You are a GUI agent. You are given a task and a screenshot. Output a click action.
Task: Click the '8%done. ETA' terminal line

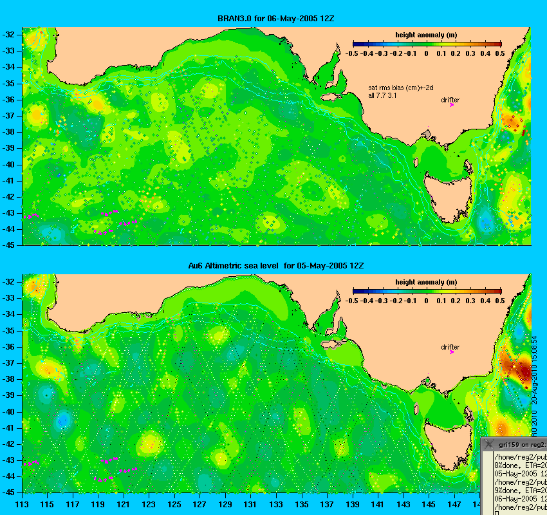pos(521,465)
